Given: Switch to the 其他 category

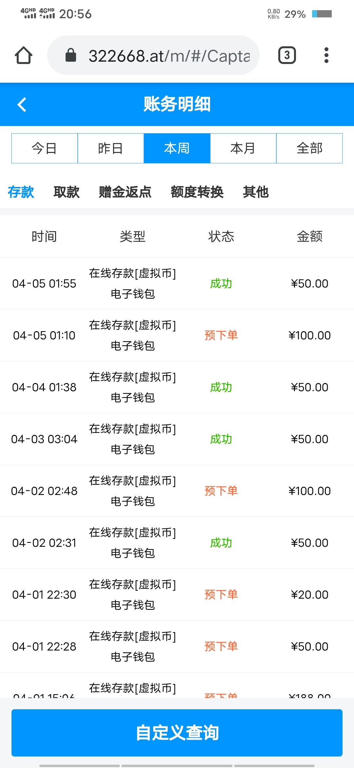Looking at the screenshot, I should click(x=256, y=192).
